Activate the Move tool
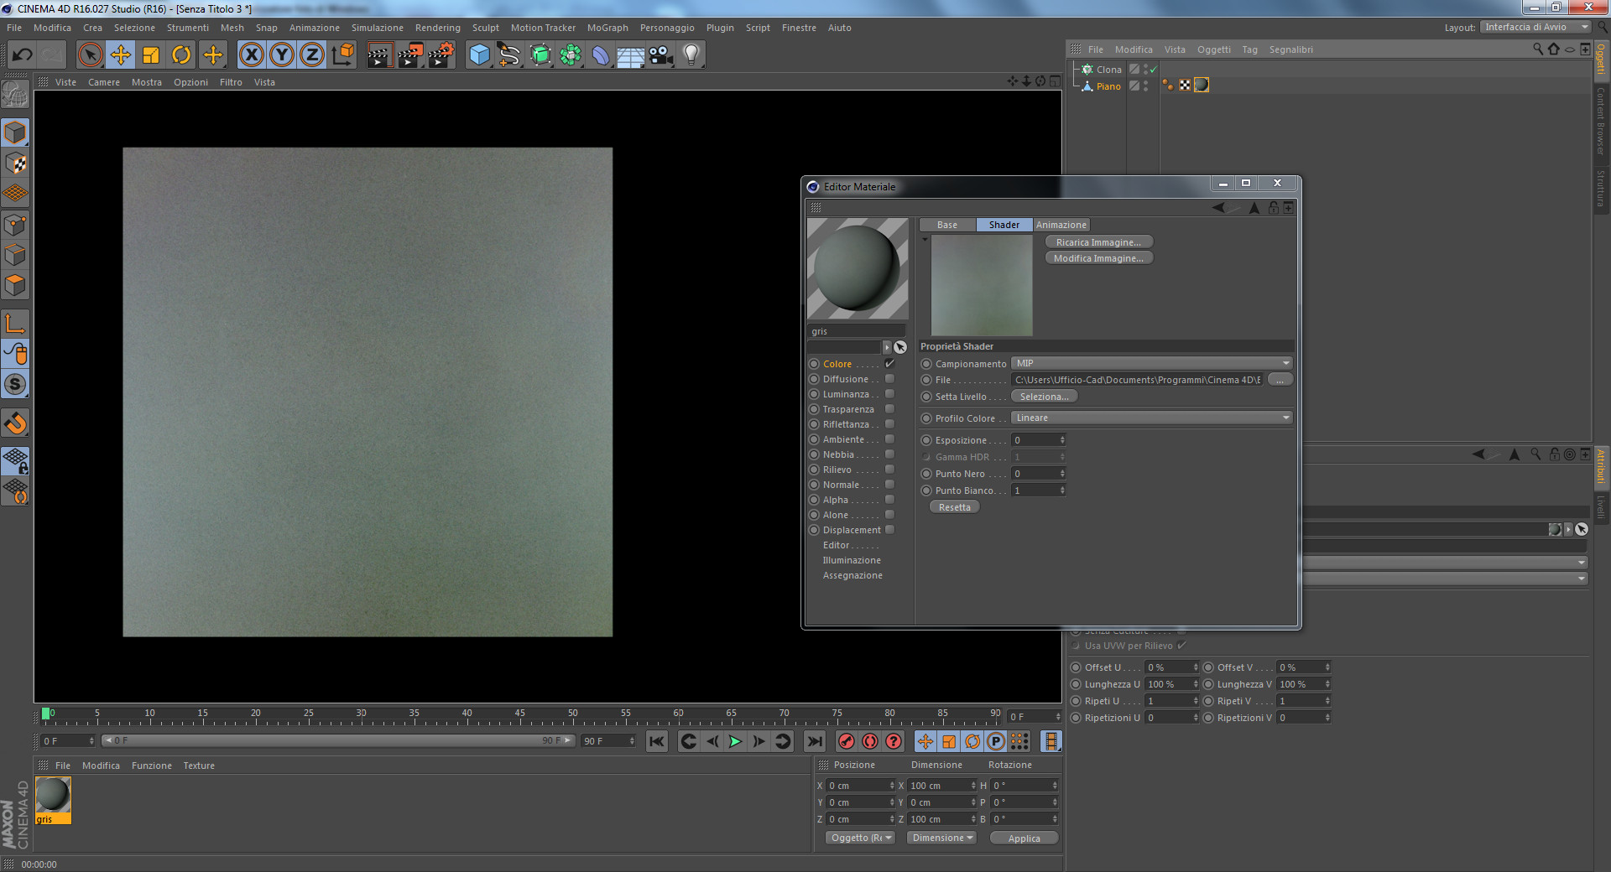The width and height of the screenshot is (1611, 872). tap(121, 55)
